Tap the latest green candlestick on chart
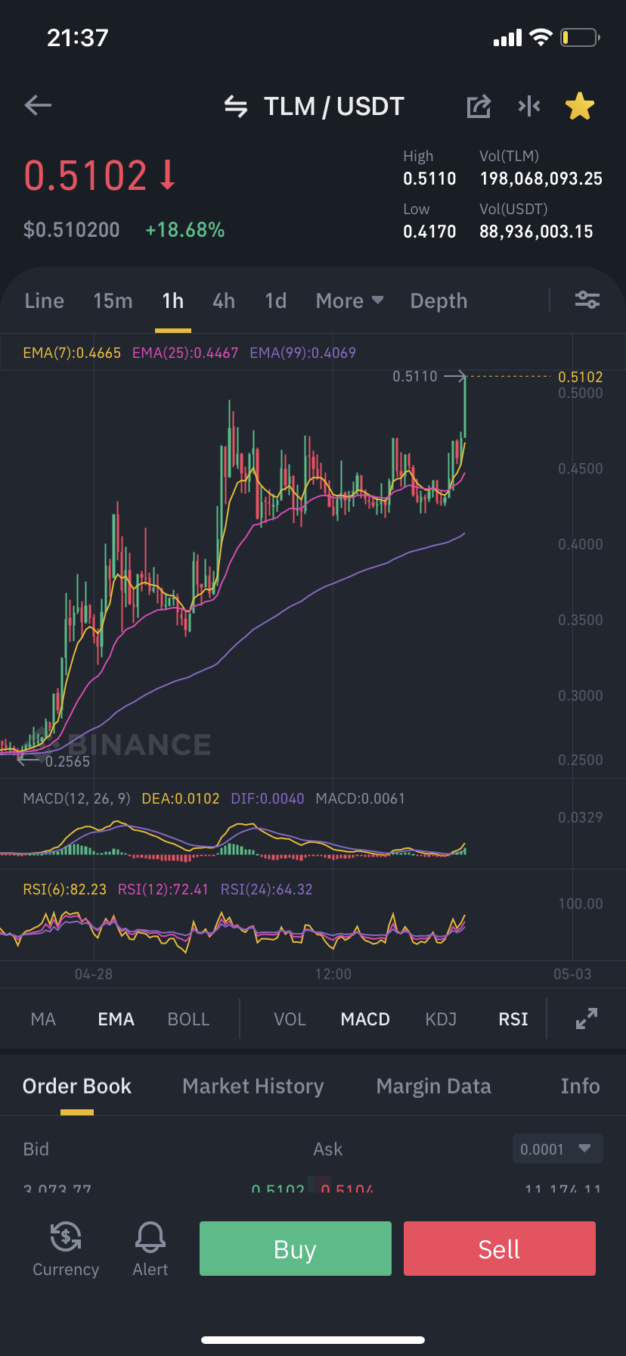Viewport: 626px width, 1356px height. tap(464, 407)
